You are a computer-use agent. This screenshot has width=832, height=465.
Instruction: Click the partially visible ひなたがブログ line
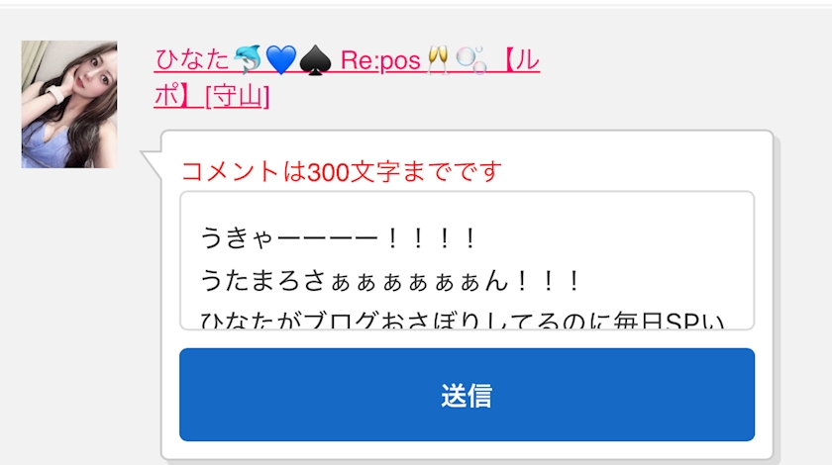[x=462, y=320]
